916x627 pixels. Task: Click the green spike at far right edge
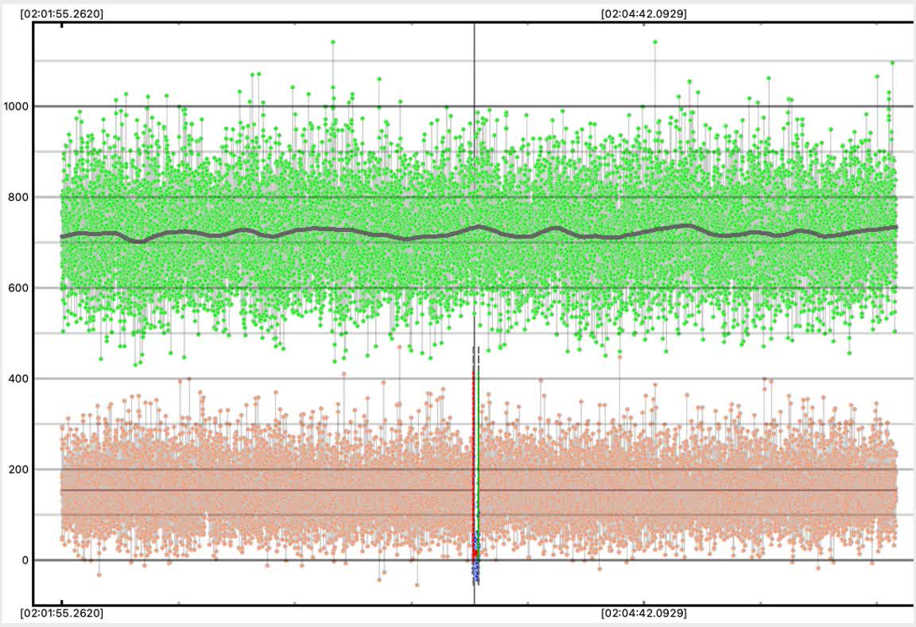(892, 62)
